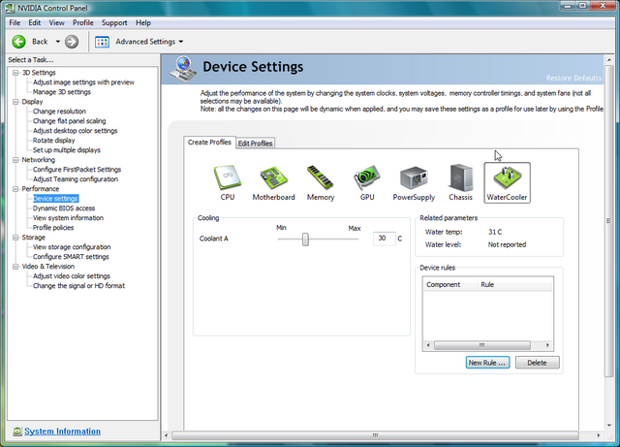Collapse the Networking tree node
The image size is (620, 447).
pos(15,160)
